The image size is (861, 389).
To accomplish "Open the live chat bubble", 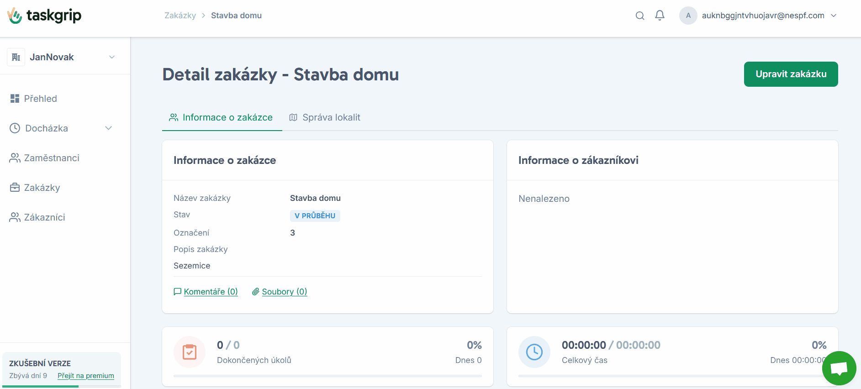I will coord(839,368).
